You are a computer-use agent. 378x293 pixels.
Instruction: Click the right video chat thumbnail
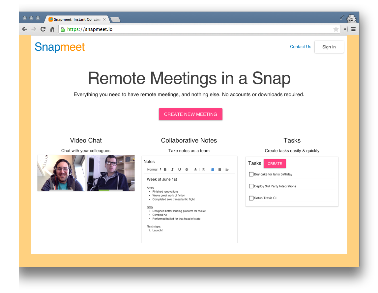pyautogui.click(x=111, y=173)
